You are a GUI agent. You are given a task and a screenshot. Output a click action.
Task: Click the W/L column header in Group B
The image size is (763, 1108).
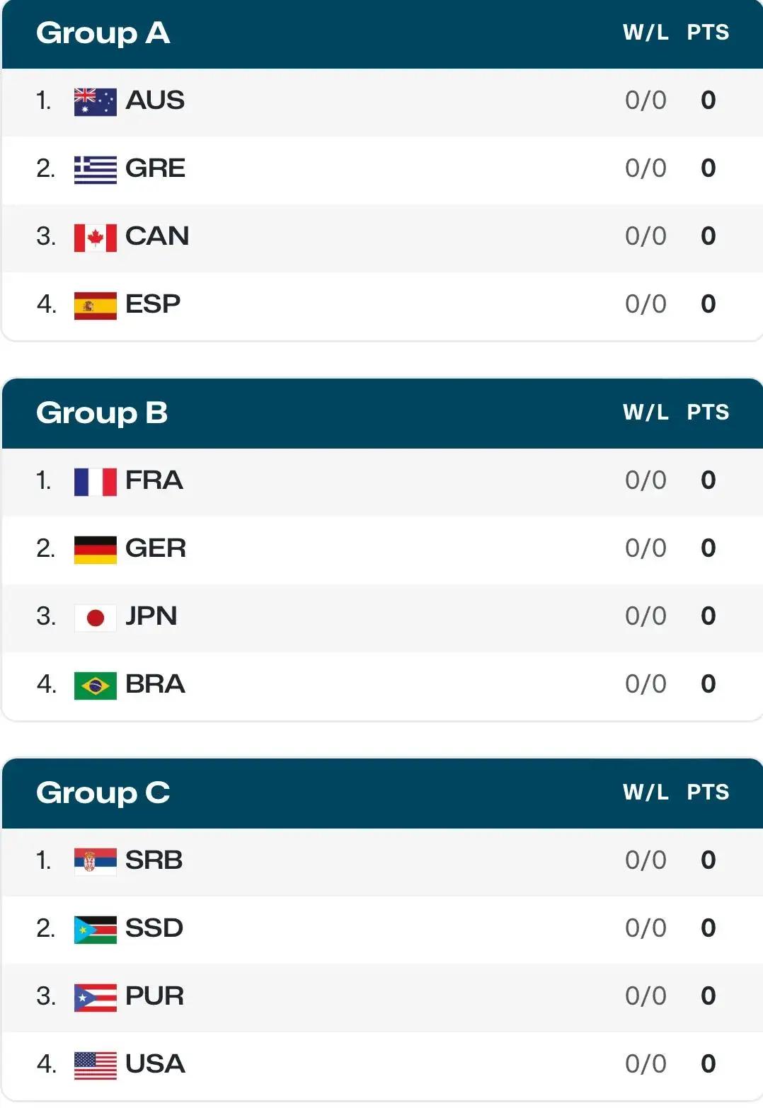(x=646, y=412)
